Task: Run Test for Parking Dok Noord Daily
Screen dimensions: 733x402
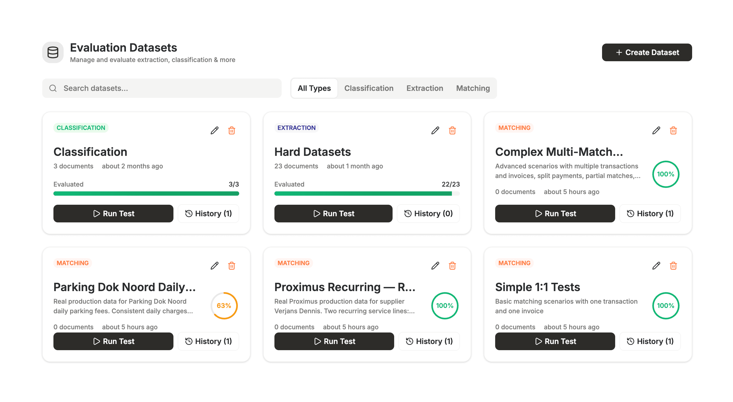Action: click(113, 341)
